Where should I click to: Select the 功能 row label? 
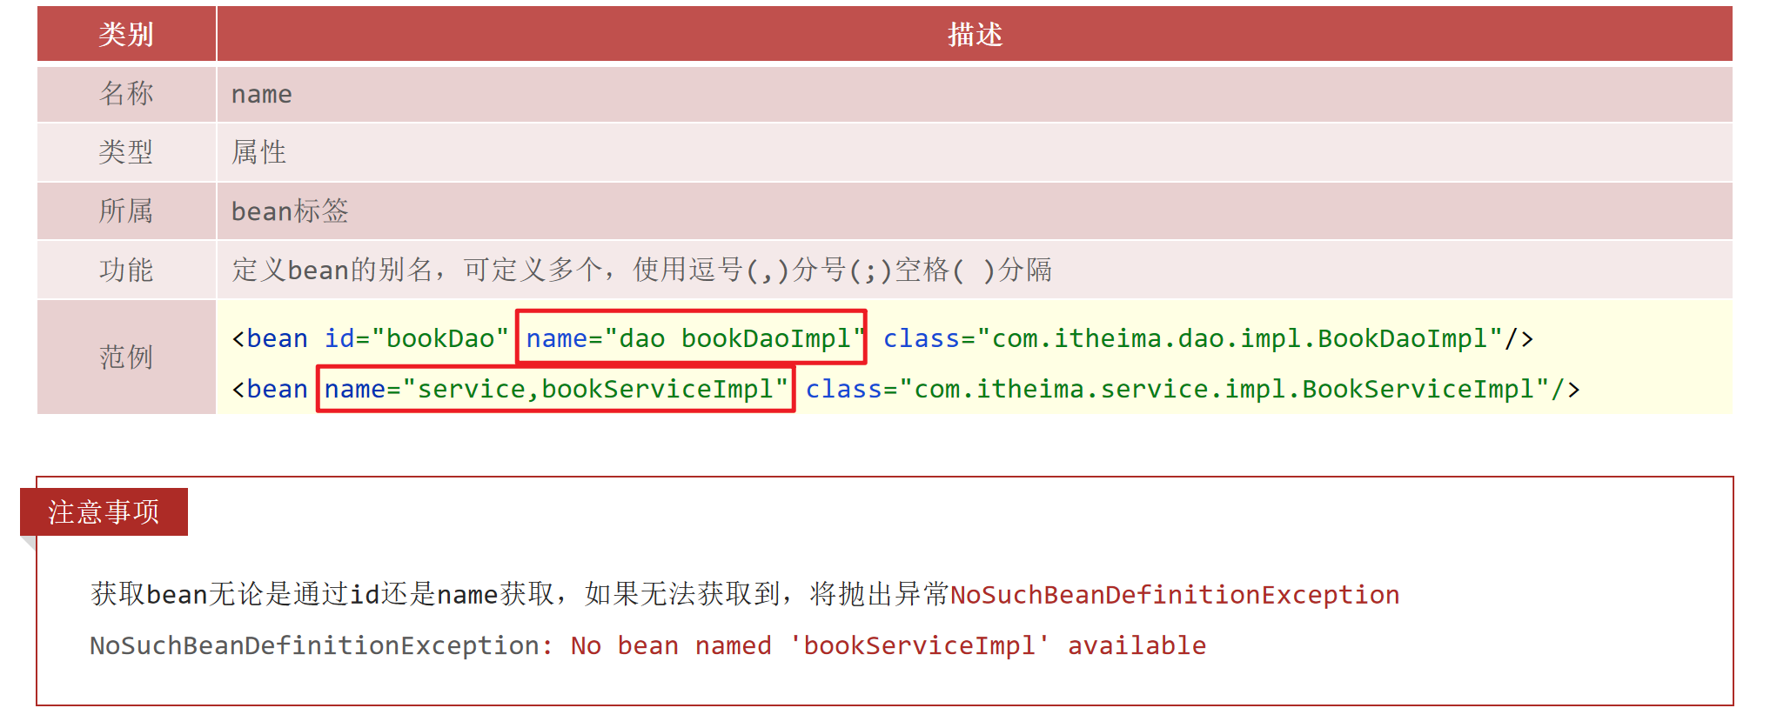click(x=126, y=270)
